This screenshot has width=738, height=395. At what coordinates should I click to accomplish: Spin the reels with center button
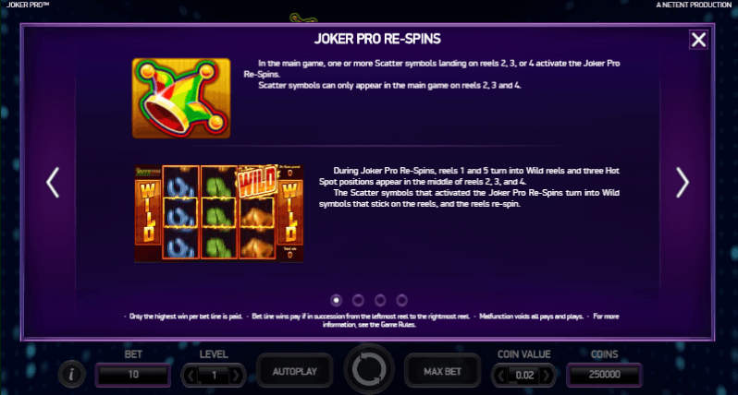[x=369, y=369]
